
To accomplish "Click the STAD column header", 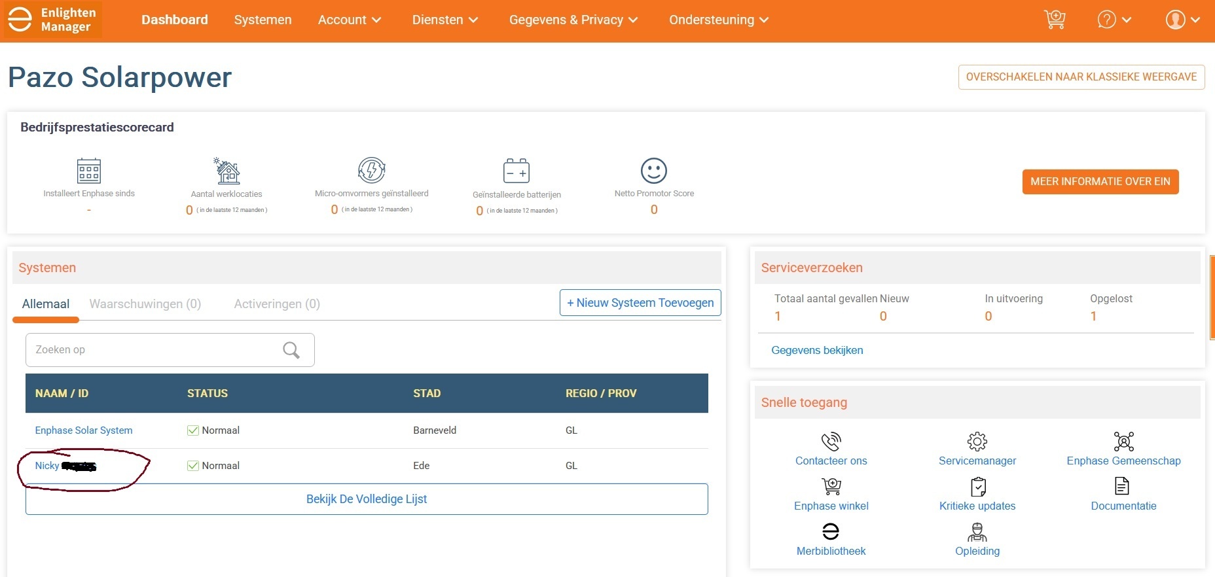I will 427,393.
